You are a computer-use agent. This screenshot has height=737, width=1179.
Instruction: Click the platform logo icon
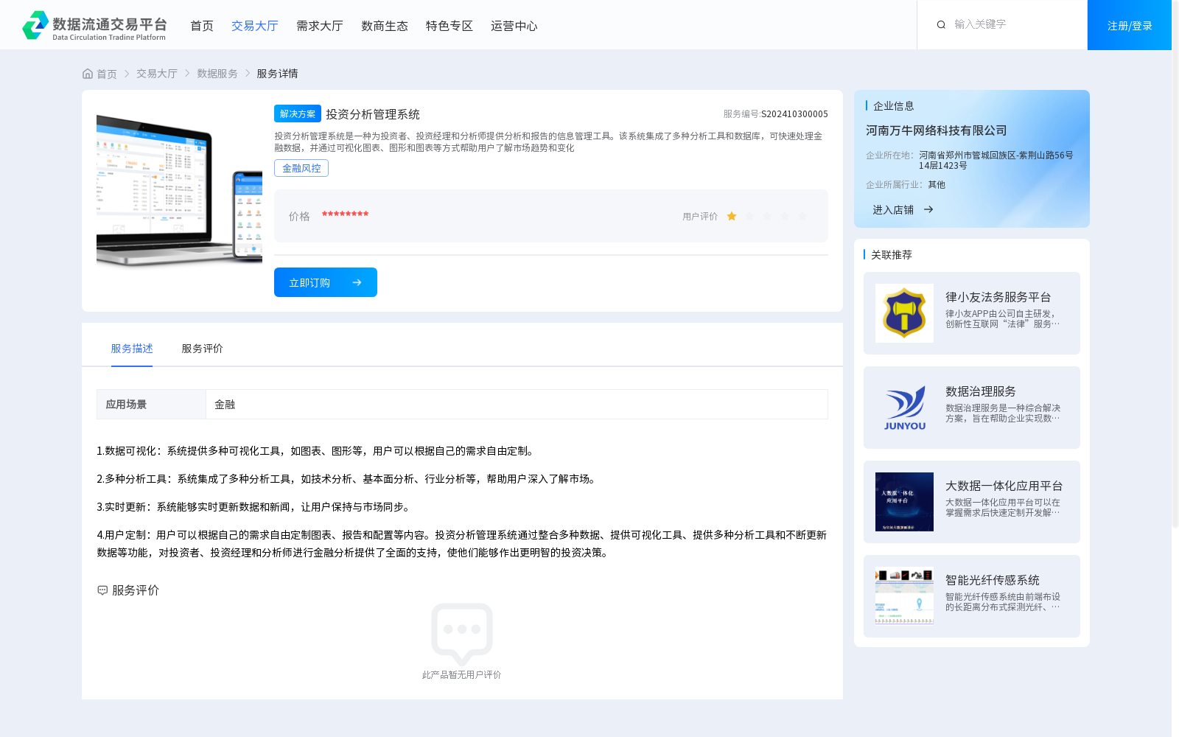[x=35, y=25]
